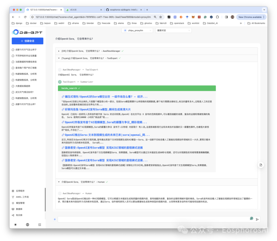Click 创建会话 button
Viewport: 277px width, 241px height.
pyautogui.click(x=27, y=41)
